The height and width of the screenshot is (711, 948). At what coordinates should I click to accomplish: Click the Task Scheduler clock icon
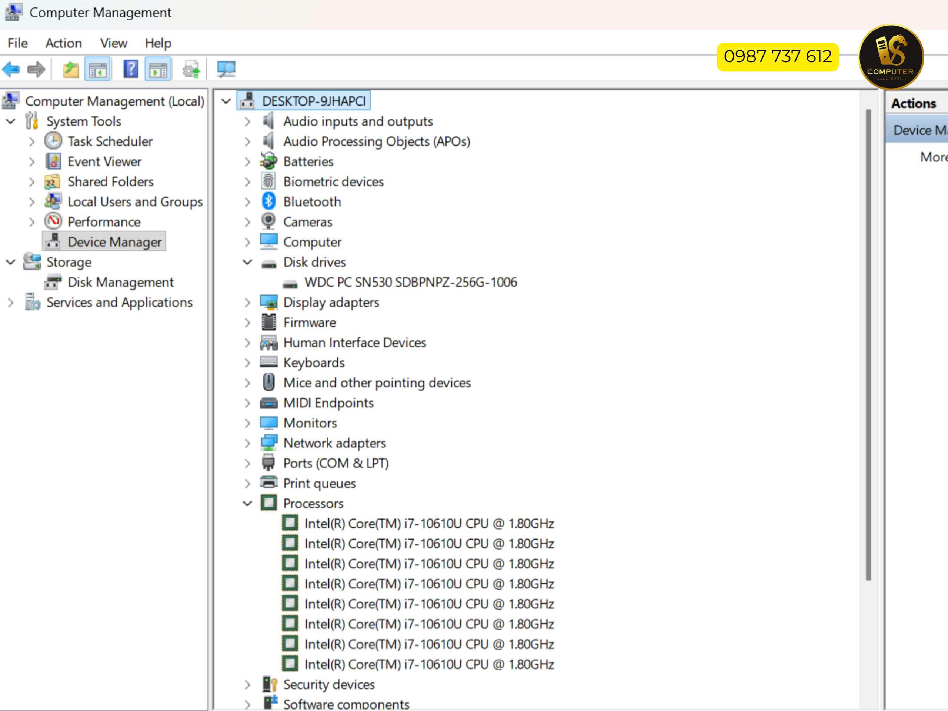click(x=53, y=141)
